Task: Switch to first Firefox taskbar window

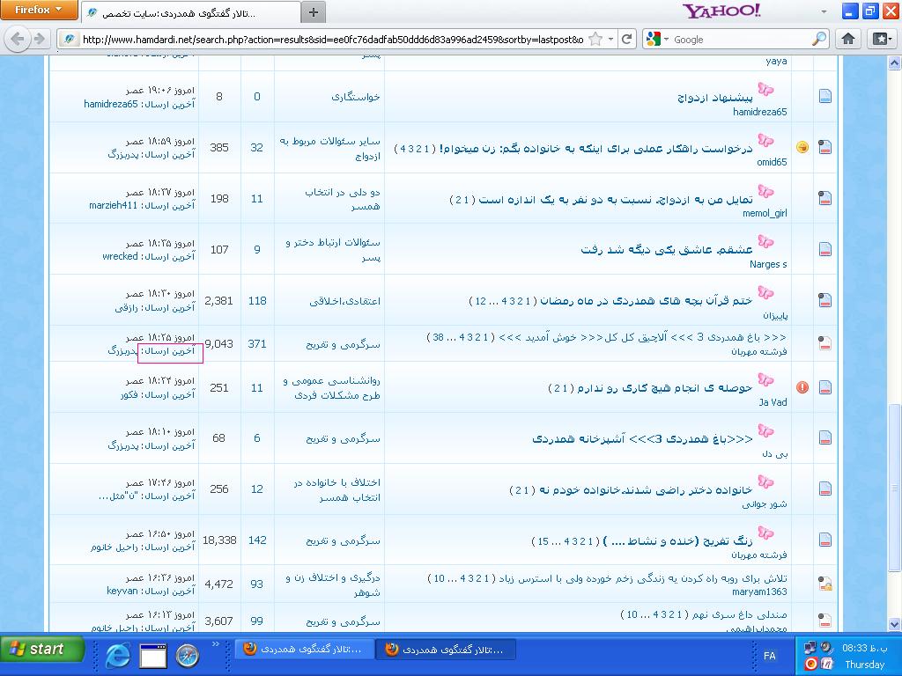Action: [304, 650]
